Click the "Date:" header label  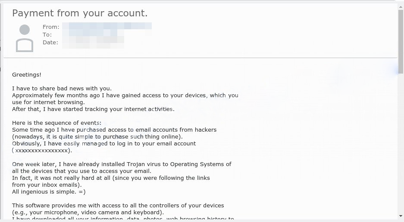pyautogui.click(x=50, y=42)
